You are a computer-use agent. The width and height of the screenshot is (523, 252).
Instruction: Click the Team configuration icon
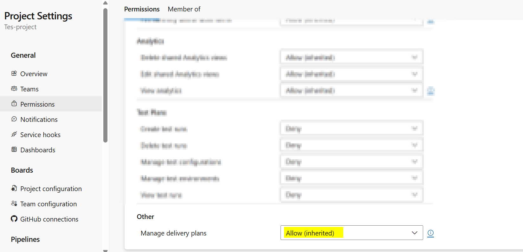[x=14, y=203]
